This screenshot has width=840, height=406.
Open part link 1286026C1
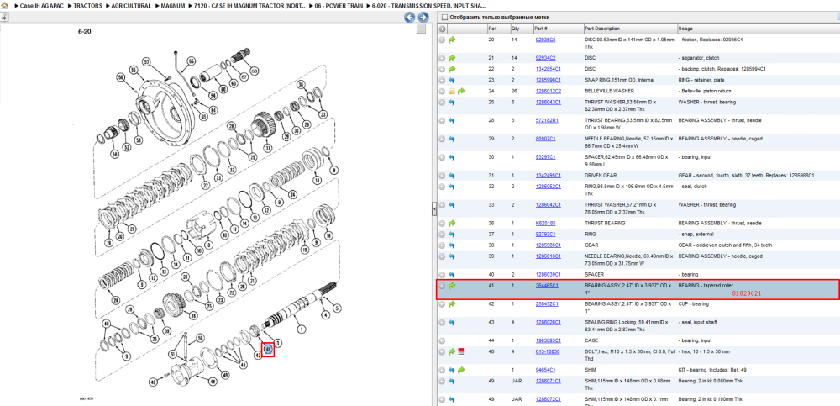click(x=548, y=322)
